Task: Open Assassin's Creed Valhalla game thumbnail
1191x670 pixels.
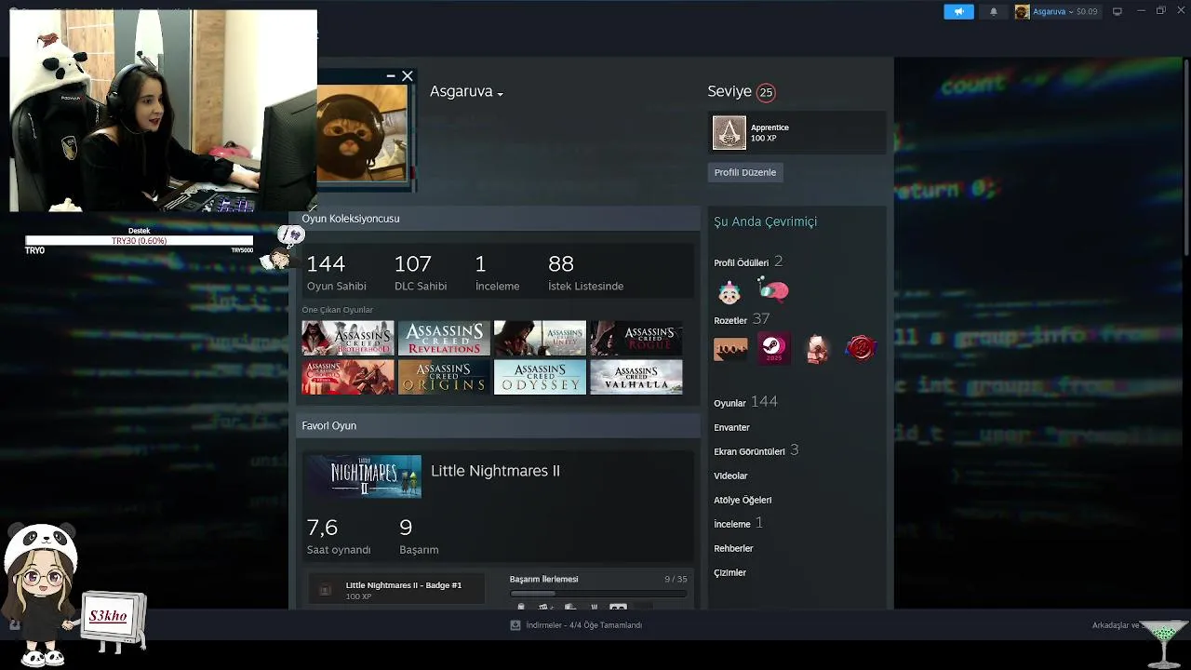Action: point(636,377)
